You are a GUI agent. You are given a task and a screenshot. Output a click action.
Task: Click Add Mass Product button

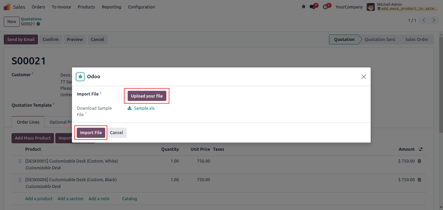[33, 138]
